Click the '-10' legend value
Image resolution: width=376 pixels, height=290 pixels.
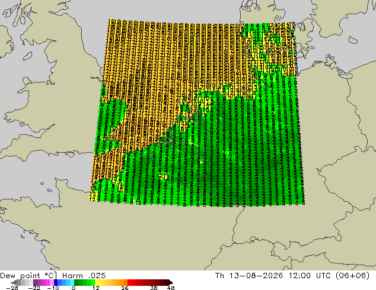(53, 288)
